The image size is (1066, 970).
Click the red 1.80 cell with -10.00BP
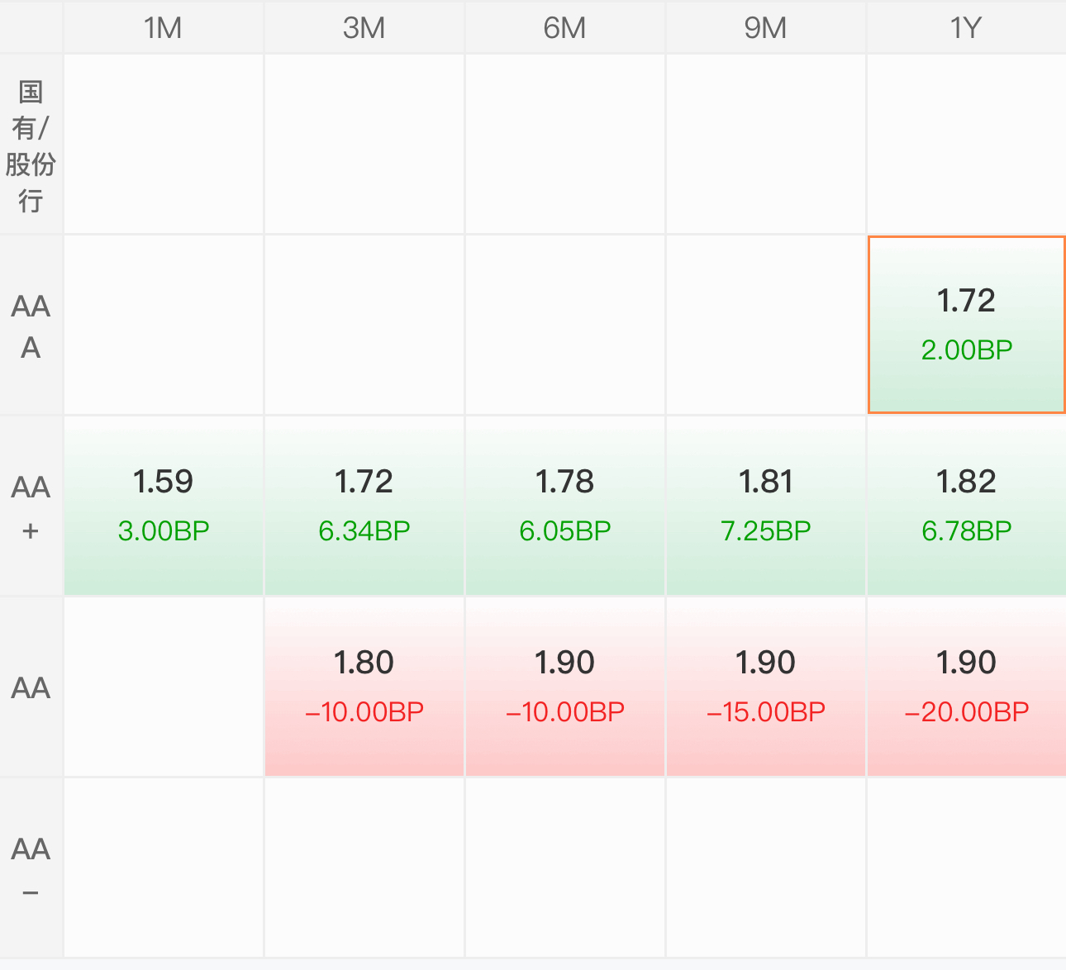(x=364, y=687)
